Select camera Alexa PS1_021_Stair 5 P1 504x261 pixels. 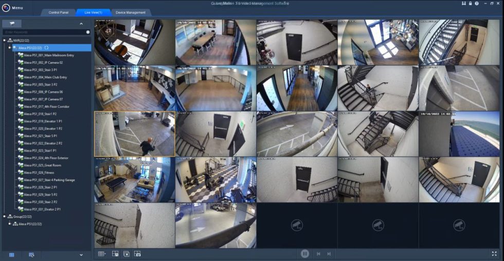pyautogui.click(x=41, y=136)
